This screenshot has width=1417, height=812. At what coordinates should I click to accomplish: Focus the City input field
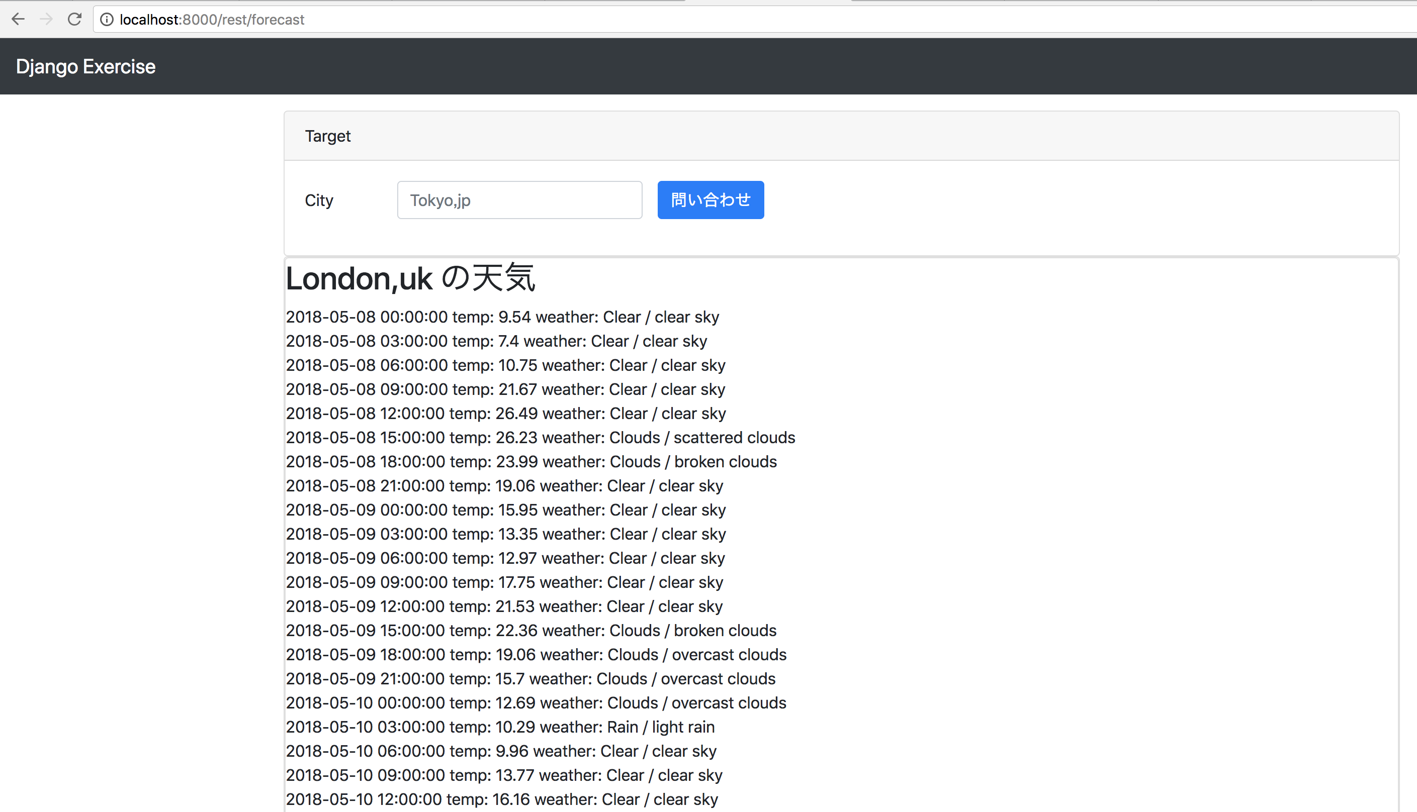tap(519, 199)
